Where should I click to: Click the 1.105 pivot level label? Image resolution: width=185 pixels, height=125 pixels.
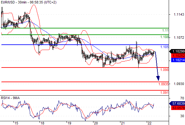(x=165, y=47)
